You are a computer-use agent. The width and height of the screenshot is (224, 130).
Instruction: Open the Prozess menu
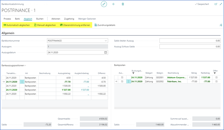(x=7, y=19)
